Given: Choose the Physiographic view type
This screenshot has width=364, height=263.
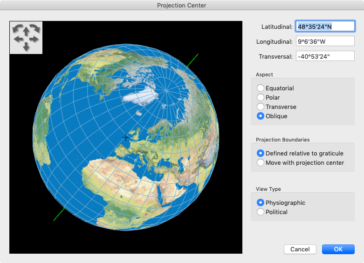Looking at the screenshot, I should (261, 203).
